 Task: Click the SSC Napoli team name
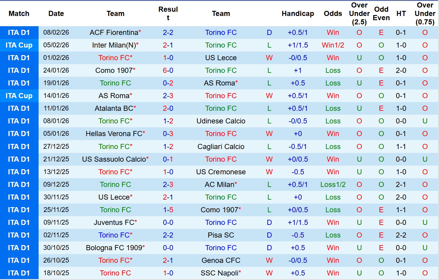coord(219,273)
